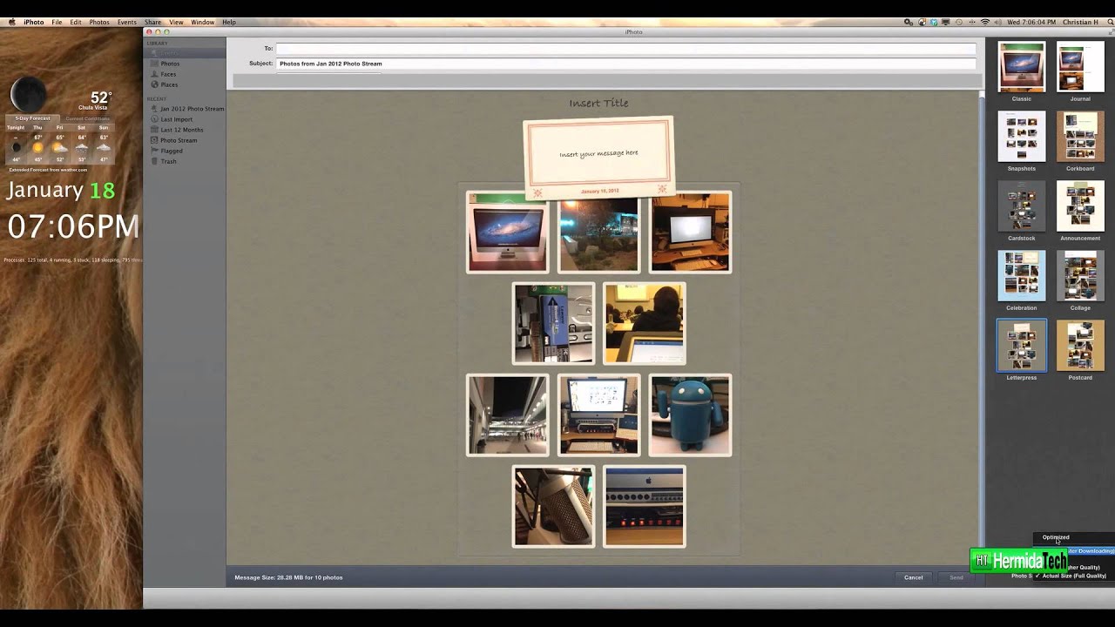Viewport: 1115px width, 627px height.
Task: Click the Flagged flag icon in sidebar
Action: [x=154, y=151]
